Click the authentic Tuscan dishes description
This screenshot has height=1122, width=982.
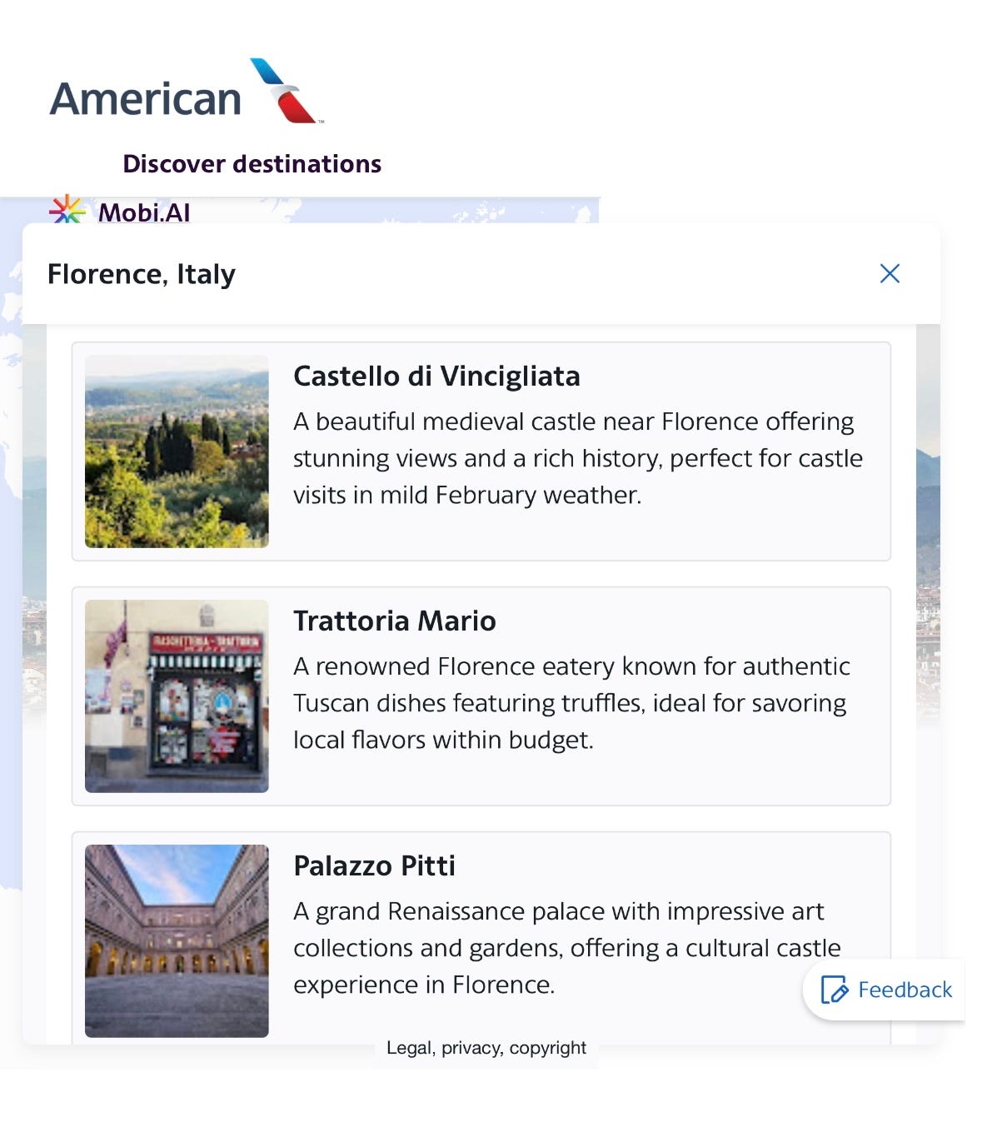point(571,703)
